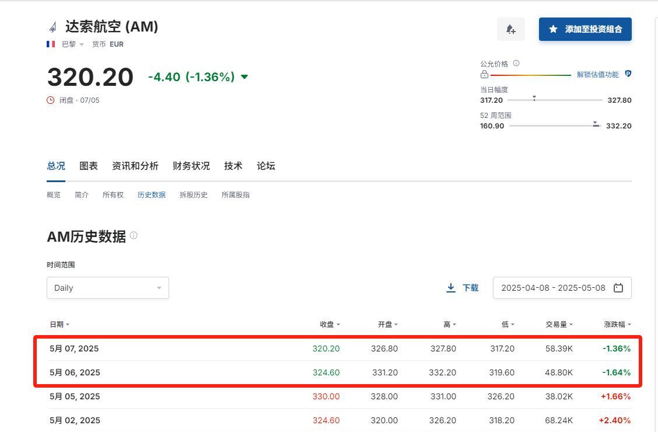658x432 pixels.
Task: Sort table by 开盘 column
Action: tap(388, 324)
